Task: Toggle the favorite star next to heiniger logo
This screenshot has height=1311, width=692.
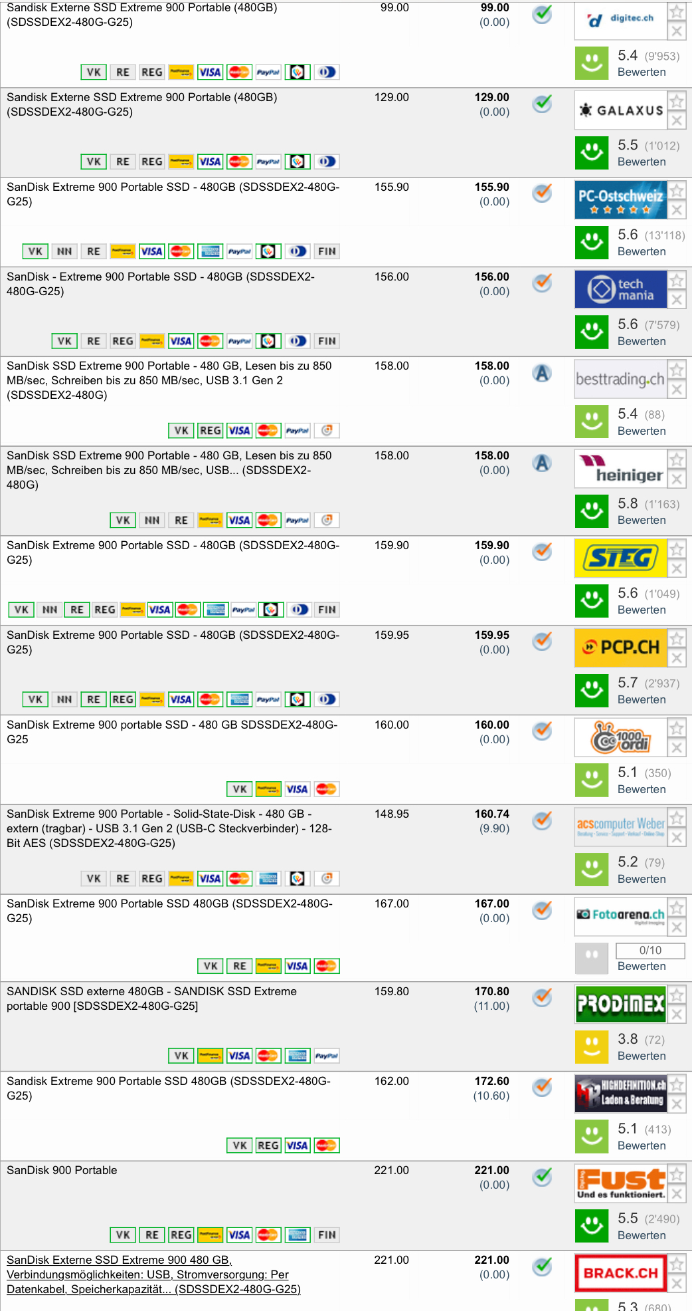Action: 676,459
